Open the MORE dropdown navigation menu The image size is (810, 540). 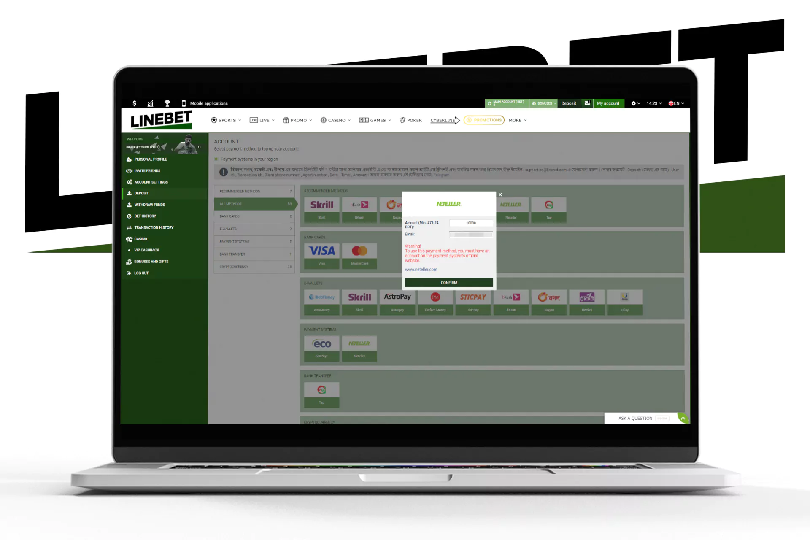tap(517, 120)
